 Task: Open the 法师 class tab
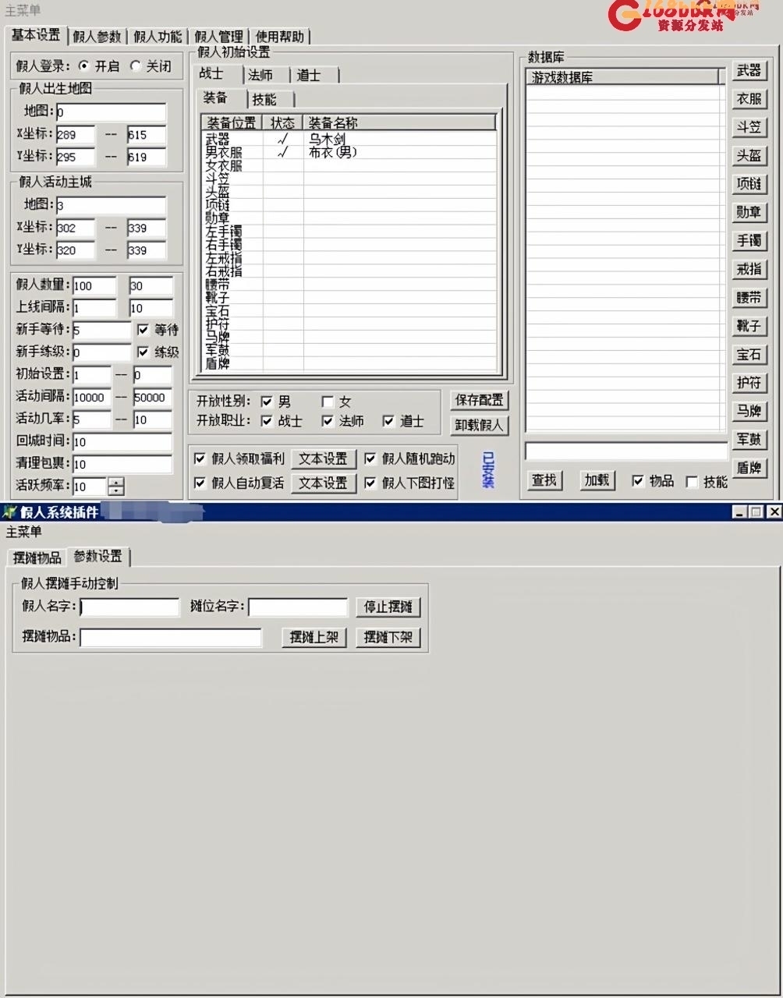[x=260, y=75]
